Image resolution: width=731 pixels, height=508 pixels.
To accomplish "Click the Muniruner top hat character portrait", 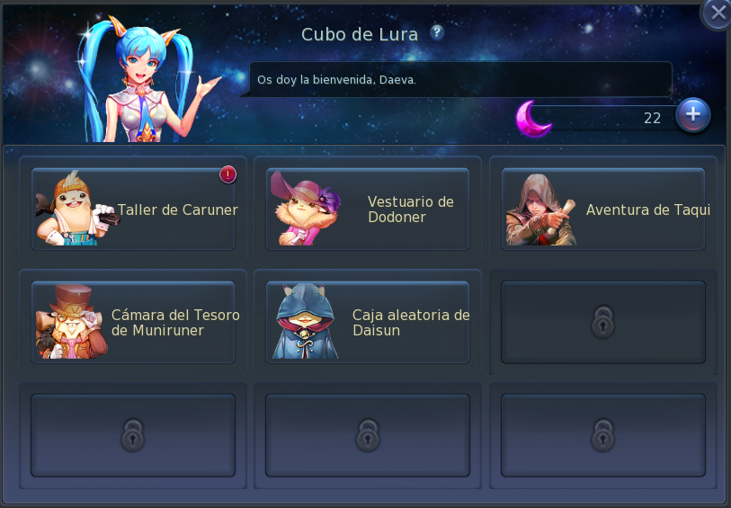I will [x=71, y=322].
